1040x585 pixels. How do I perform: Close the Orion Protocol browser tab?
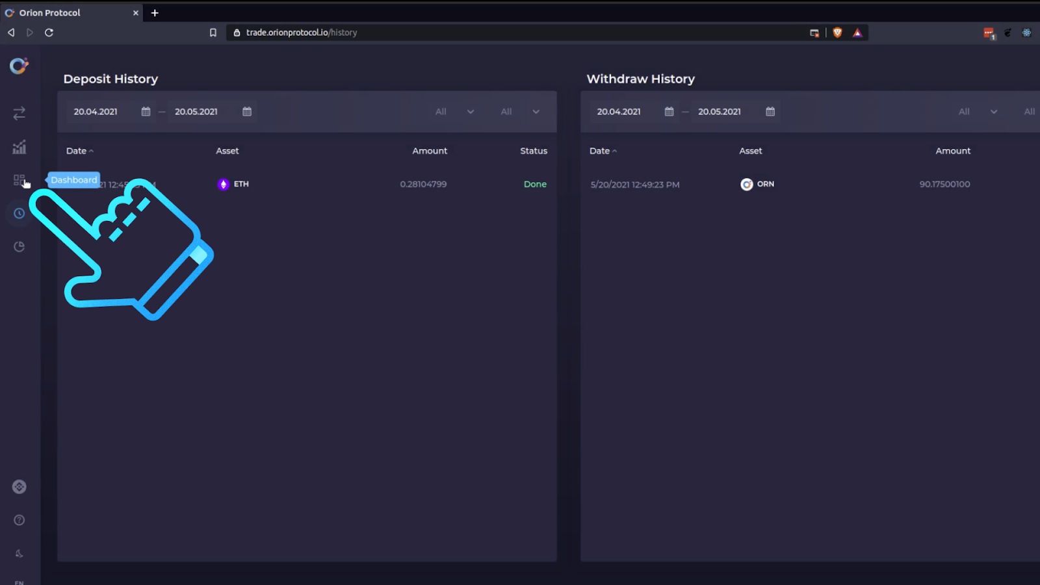coord(136,12)
